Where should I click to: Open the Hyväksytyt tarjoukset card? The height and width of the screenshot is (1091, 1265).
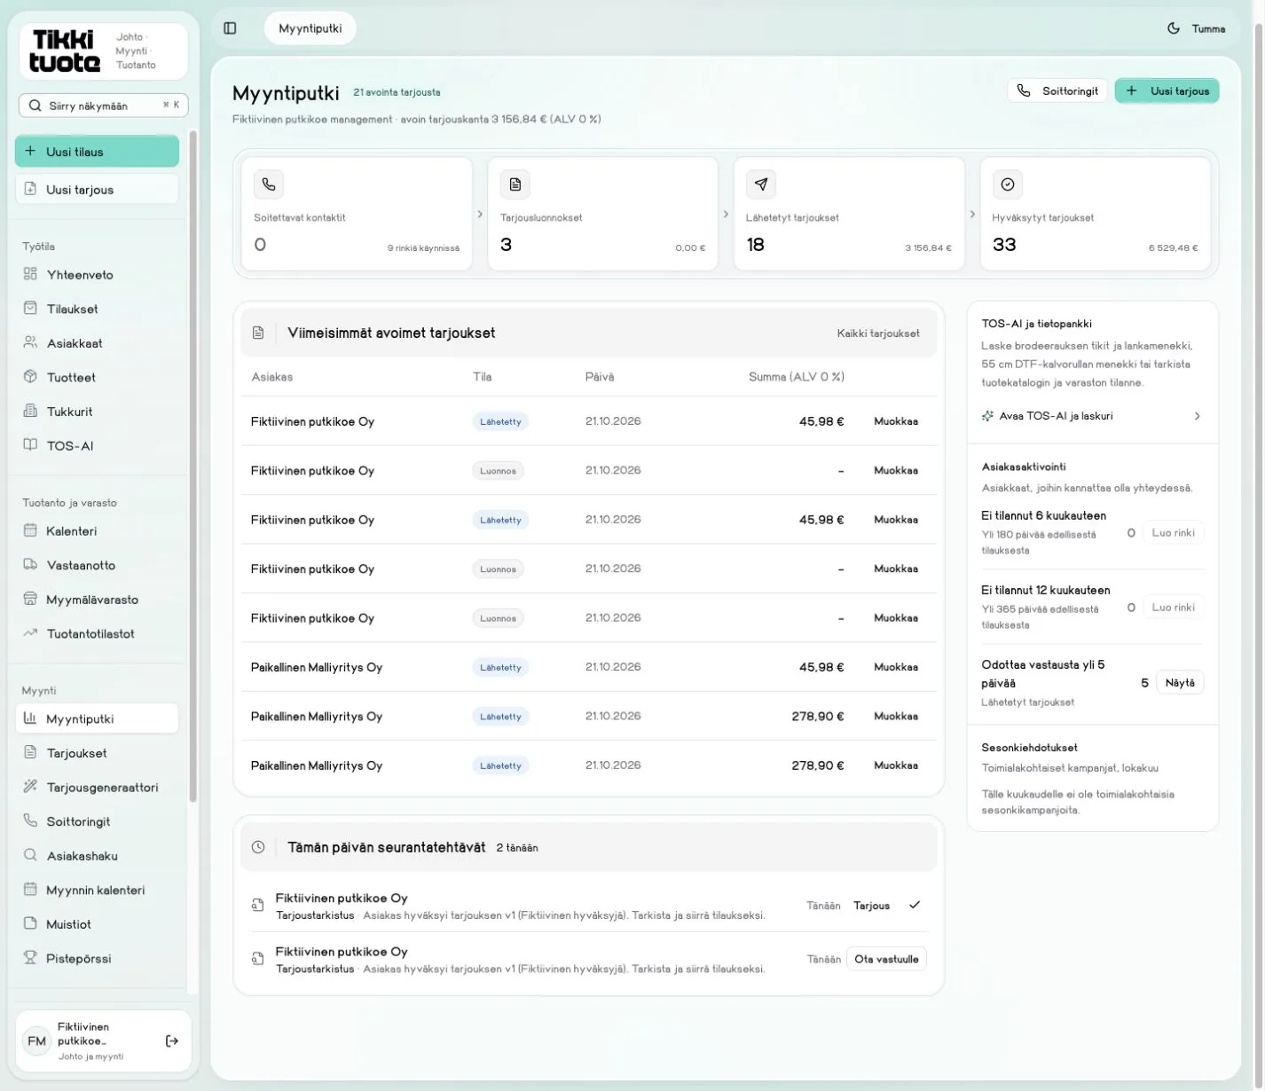pos(1096,214)
